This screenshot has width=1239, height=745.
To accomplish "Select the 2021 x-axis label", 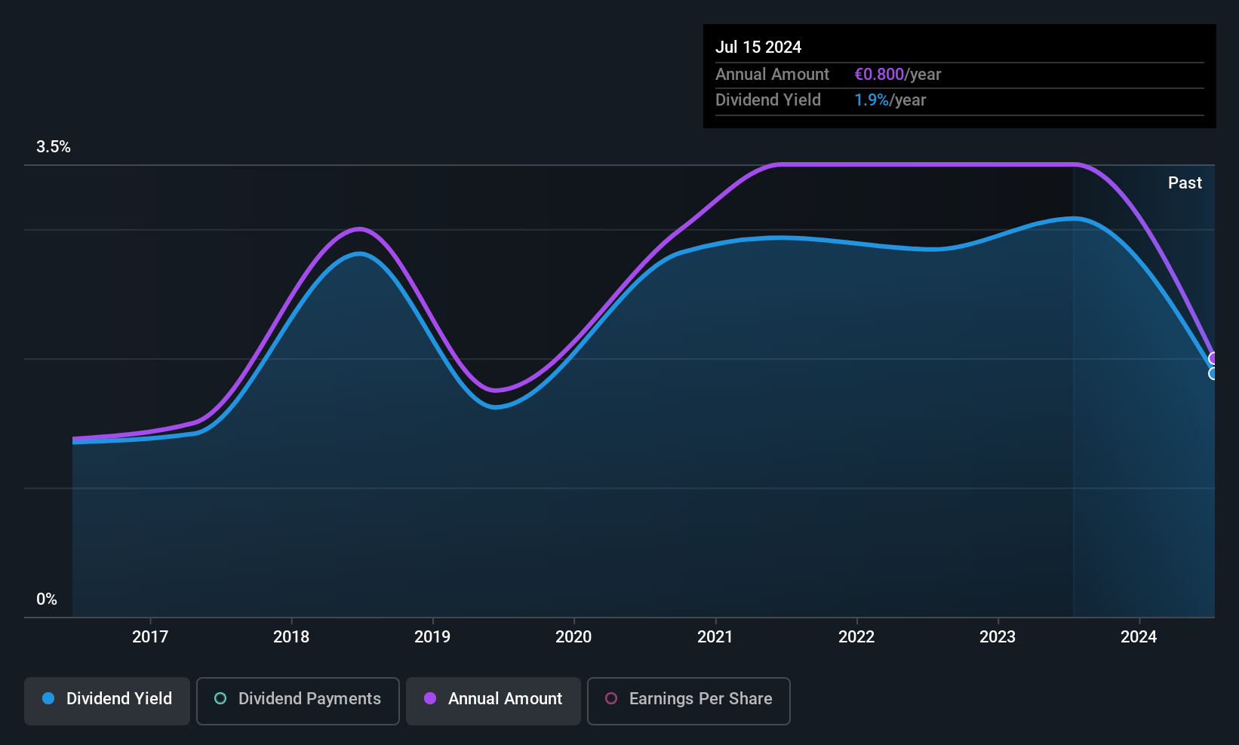I will pos(715,636).
